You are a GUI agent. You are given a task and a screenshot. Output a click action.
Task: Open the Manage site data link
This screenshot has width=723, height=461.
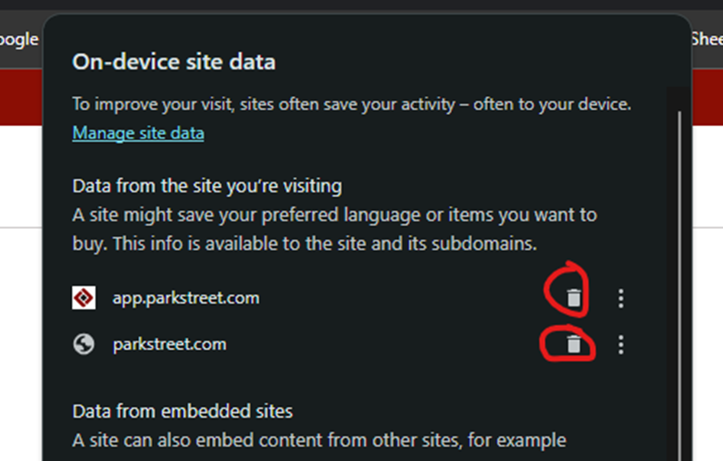pos(138,133)
